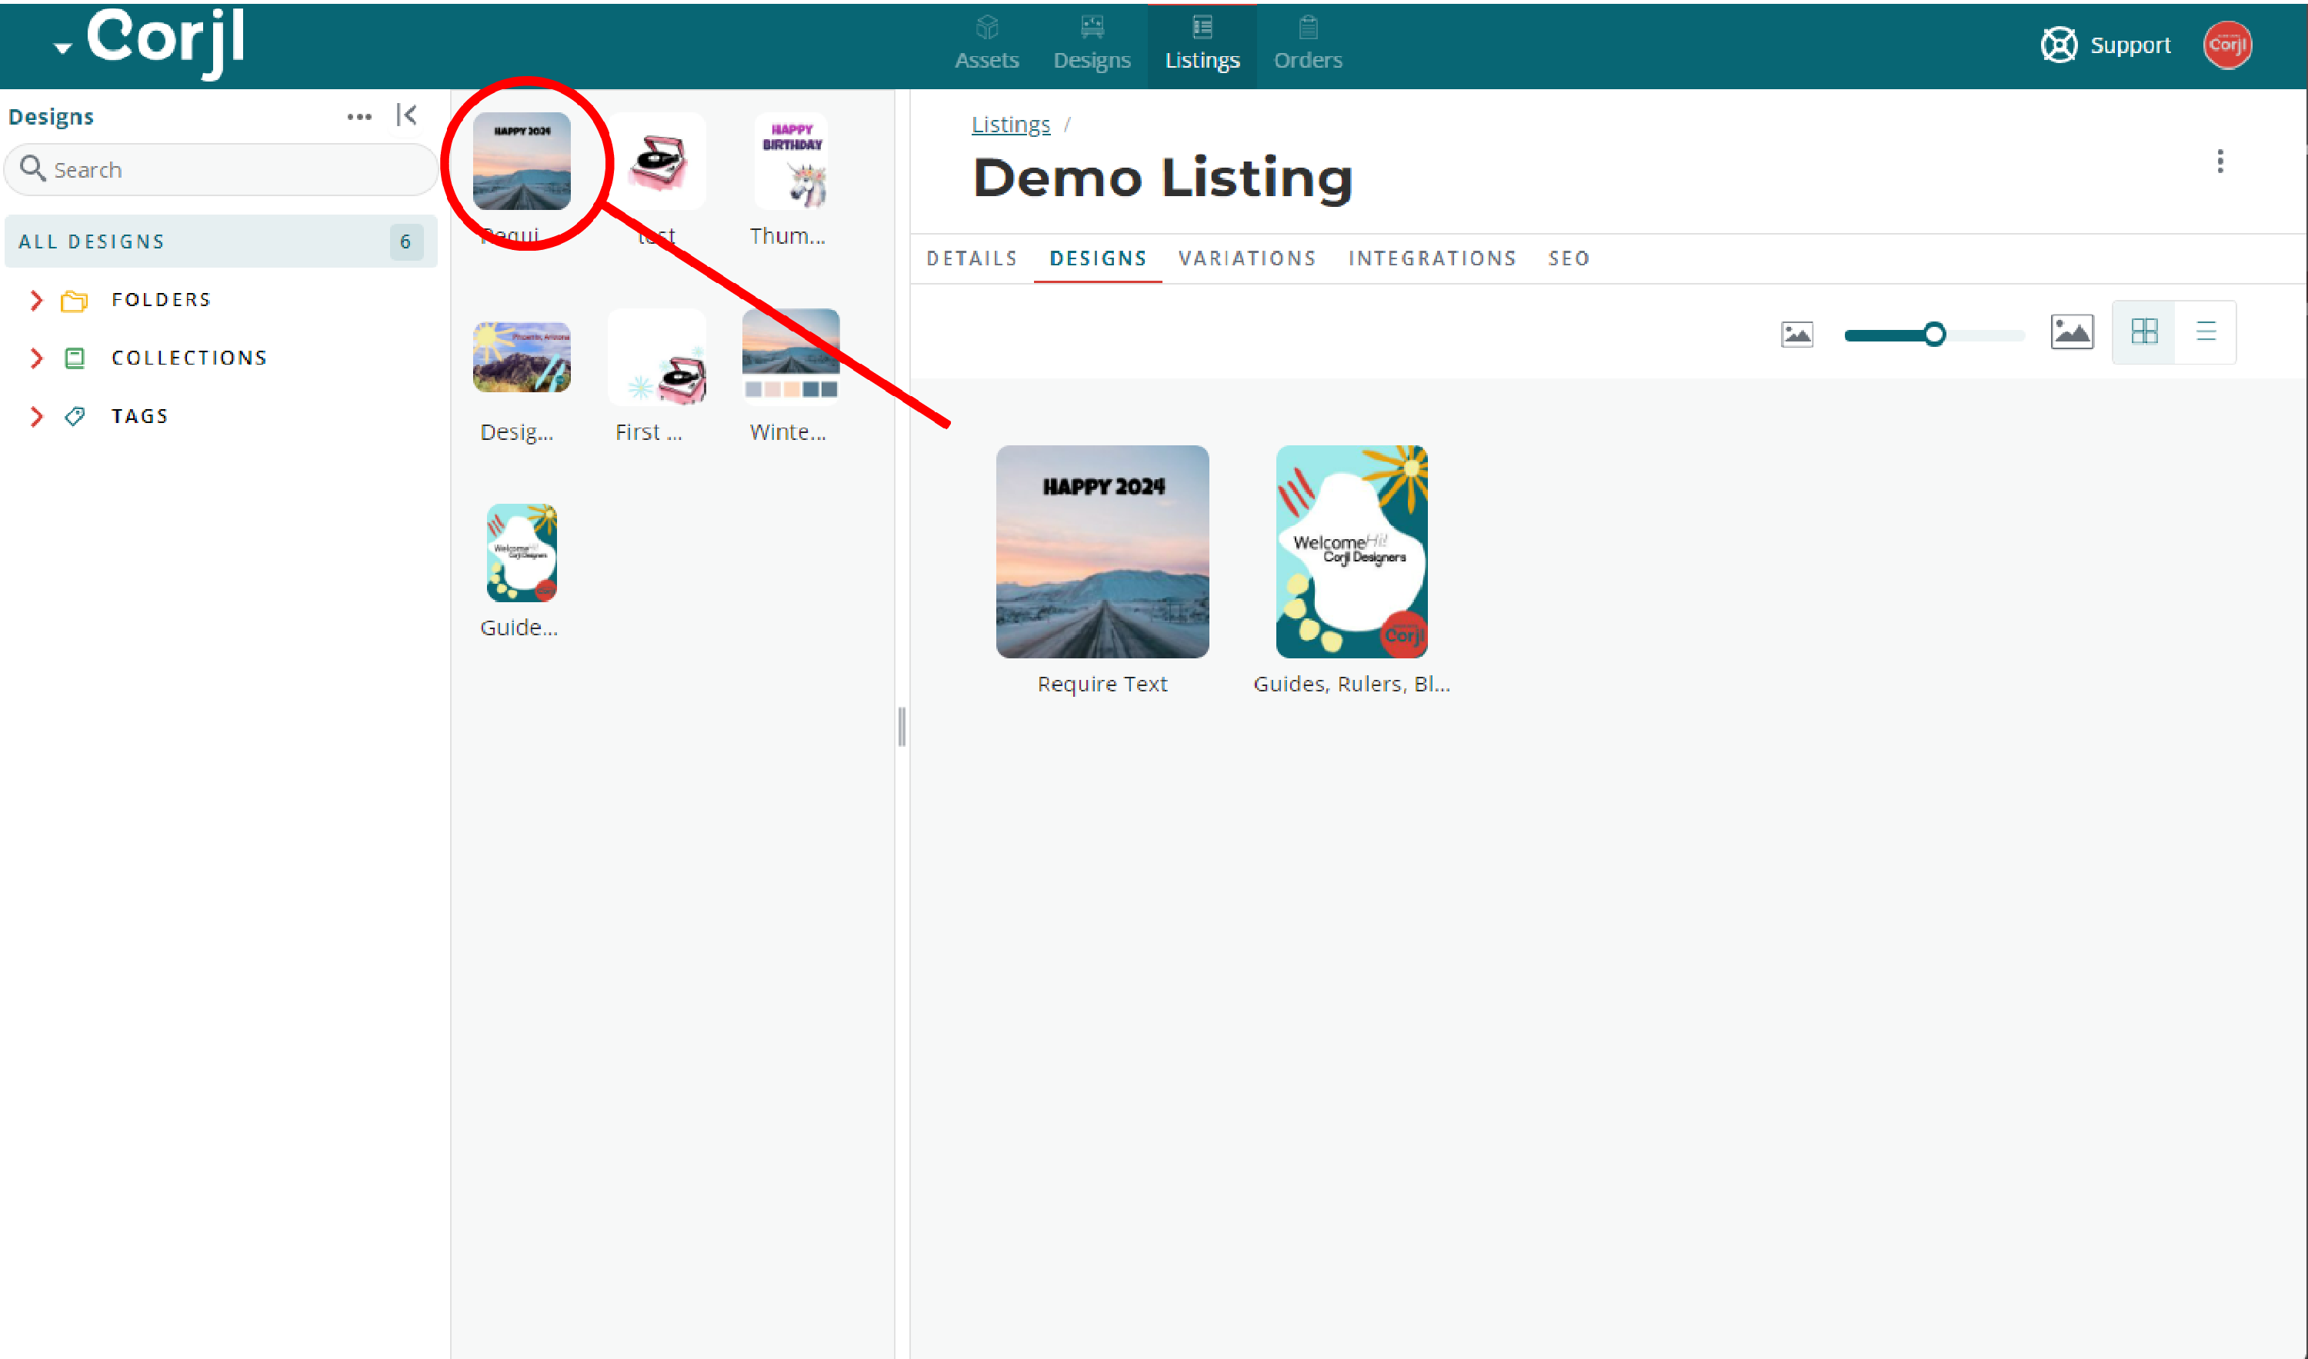
Task: Open the Designs section in top navigation
Action: [x=1092, y=43]
